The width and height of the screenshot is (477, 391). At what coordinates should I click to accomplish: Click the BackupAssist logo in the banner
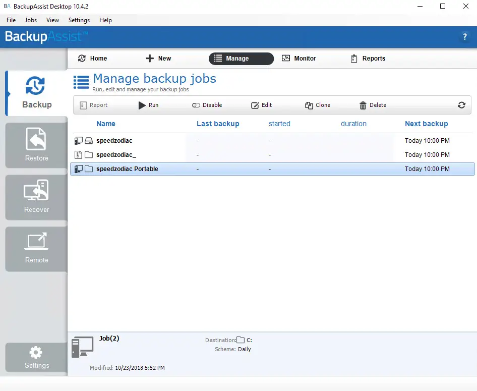46,36
